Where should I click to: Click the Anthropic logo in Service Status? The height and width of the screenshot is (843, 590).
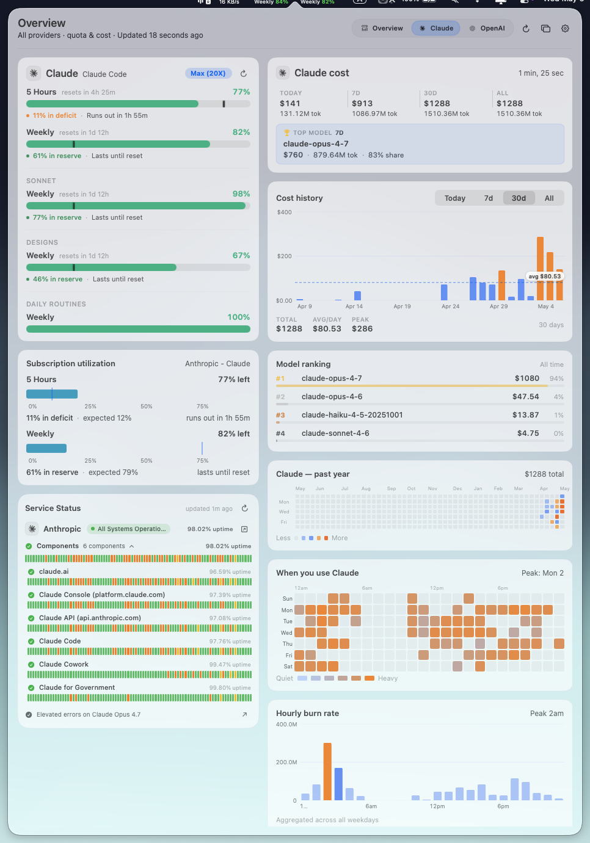(x=32, y=529)
